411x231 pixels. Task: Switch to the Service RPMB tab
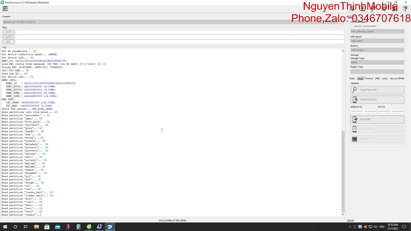(x=397, y=79)
